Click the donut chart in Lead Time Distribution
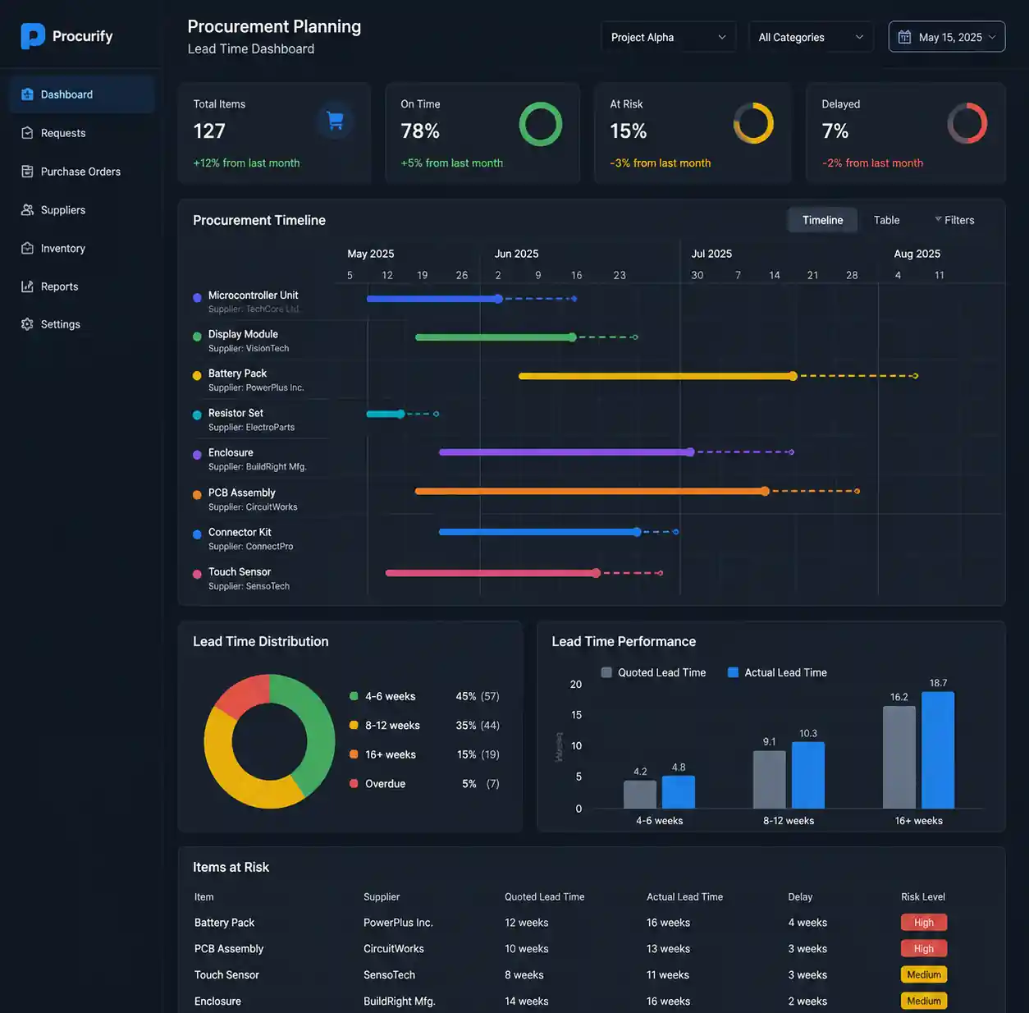The height and width of the screenshot is (1013, 1029). [x=269, y=741]
